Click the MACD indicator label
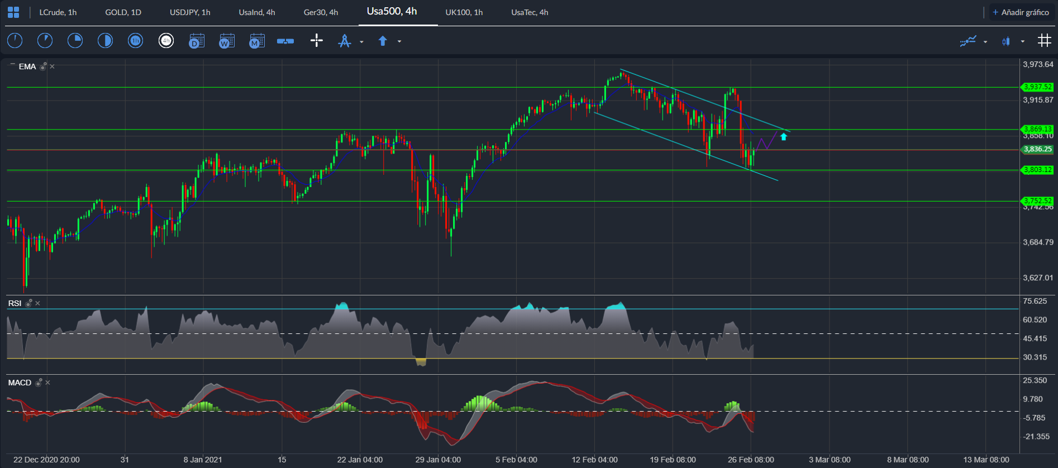This screenshot has width=1058, height=468. tap(20, 383)
